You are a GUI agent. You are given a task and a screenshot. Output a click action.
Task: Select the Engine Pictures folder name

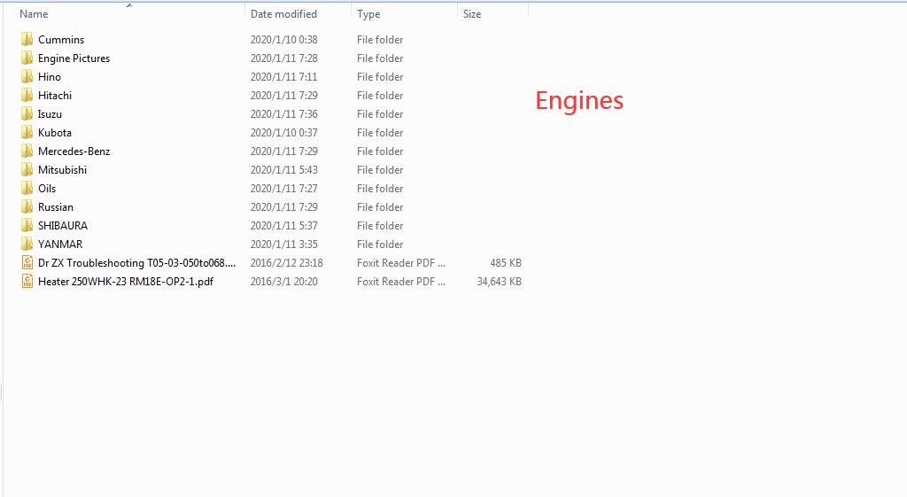(74, 58)
